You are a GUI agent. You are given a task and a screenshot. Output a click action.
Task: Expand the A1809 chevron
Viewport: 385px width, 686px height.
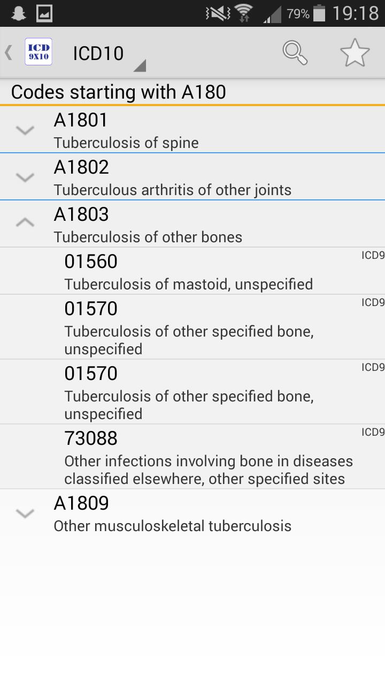[25, 513]
